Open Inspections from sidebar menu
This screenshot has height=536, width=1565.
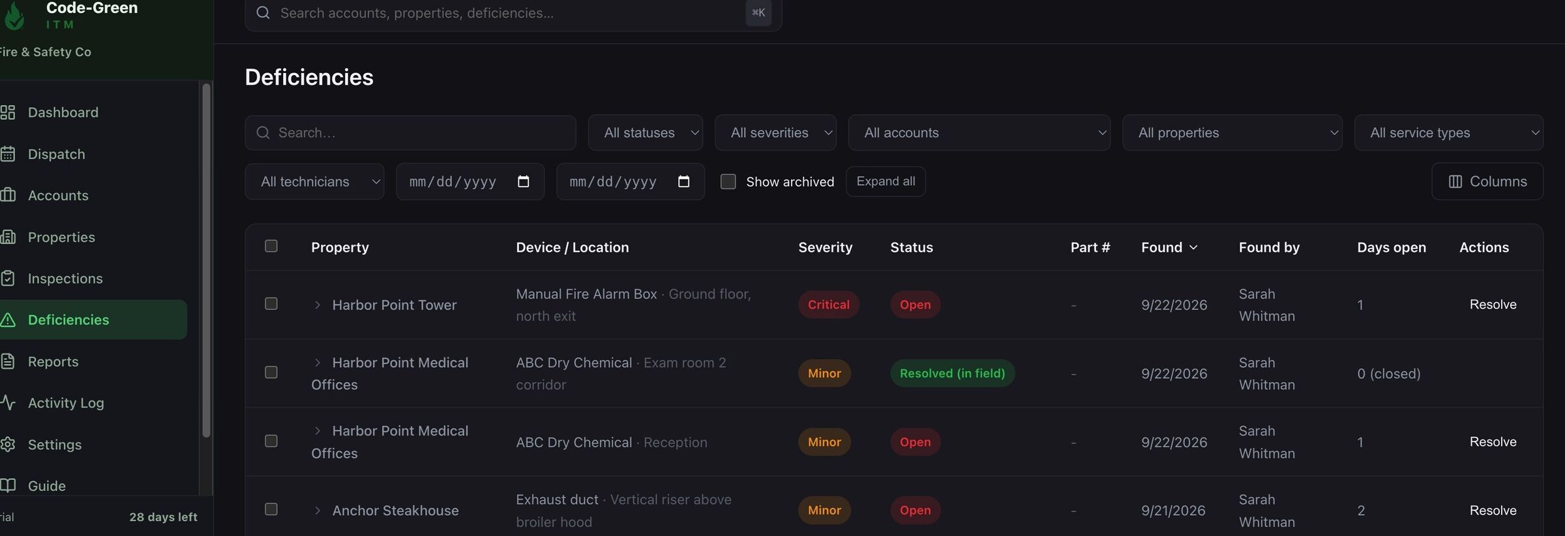[65, 278]
